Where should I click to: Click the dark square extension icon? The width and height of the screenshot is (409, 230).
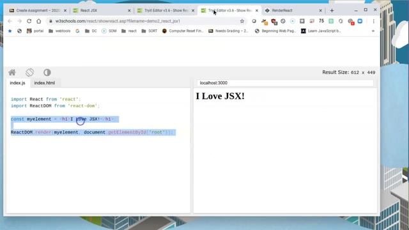click(302, 21)
